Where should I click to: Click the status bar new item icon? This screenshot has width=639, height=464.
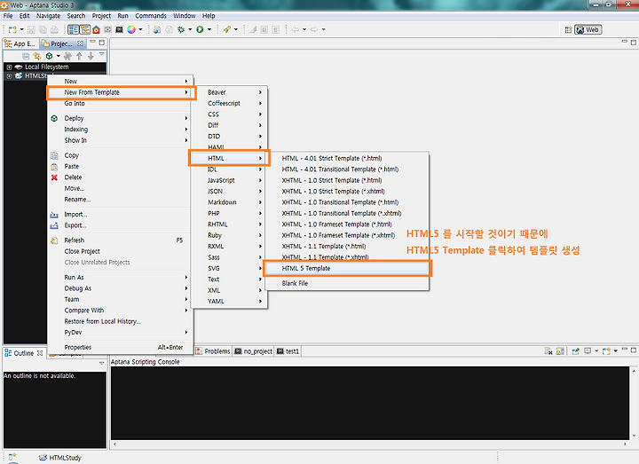coord(12,457)
